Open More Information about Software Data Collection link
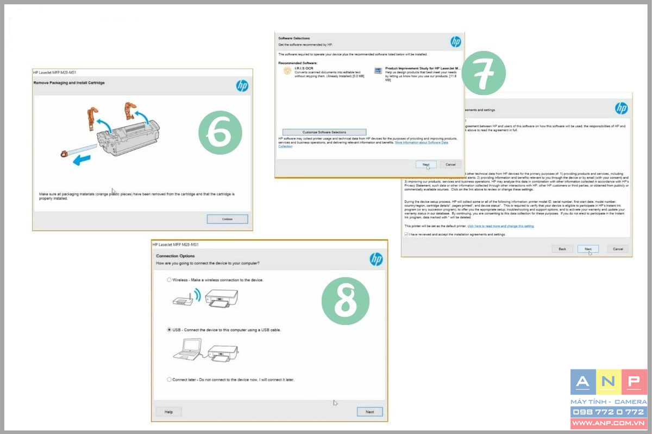This screenshot has height=434, width=652. point(364,144)
